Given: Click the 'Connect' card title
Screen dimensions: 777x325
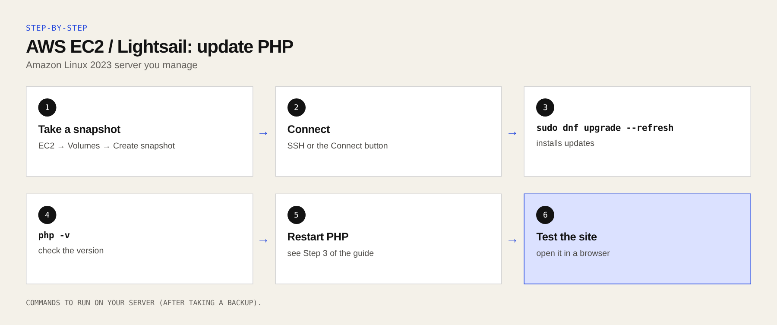Looking at the screenshot, I should pyautogui.click(x=309, y=129).
